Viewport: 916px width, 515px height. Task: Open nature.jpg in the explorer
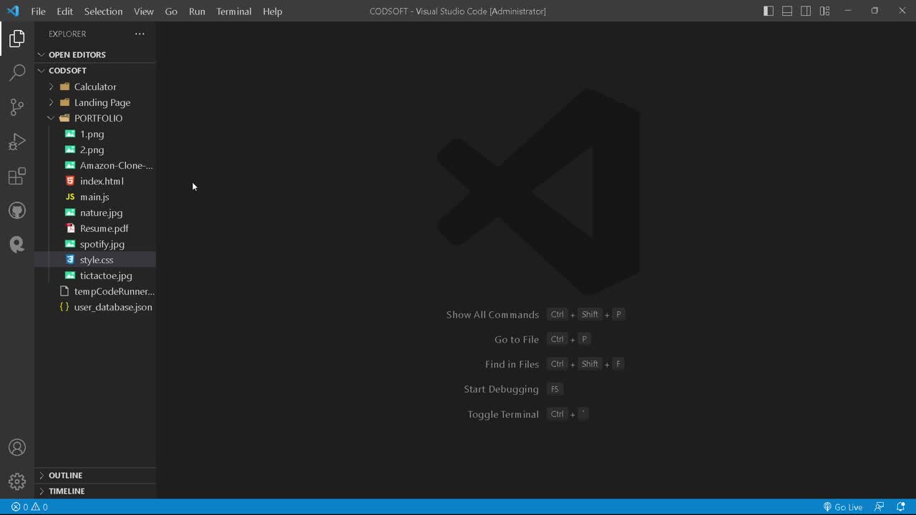tap(95, 212)
